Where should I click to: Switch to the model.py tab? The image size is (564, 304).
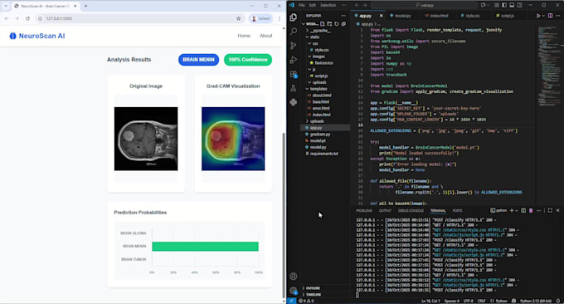point(403,16)
